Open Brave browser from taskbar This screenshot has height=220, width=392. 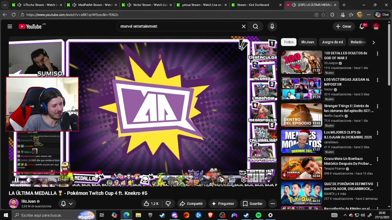pyautogui.click(x=210, y=215)
